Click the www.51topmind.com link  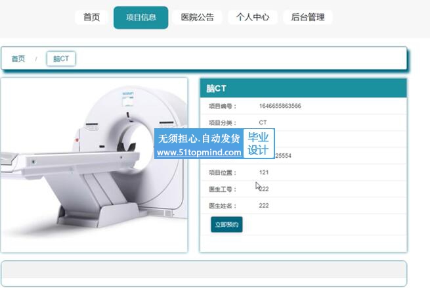pos(199,153)
